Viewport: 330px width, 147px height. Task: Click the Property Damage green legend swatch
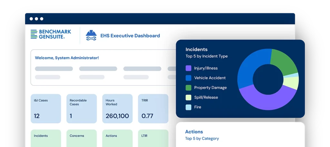click(188, 88)
